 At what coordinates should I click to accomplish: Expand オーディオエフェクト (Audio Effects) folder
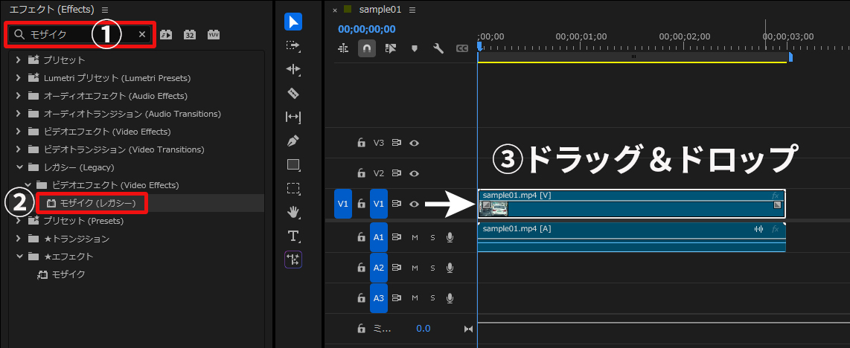pyautogui.click(x=19, y=96)
